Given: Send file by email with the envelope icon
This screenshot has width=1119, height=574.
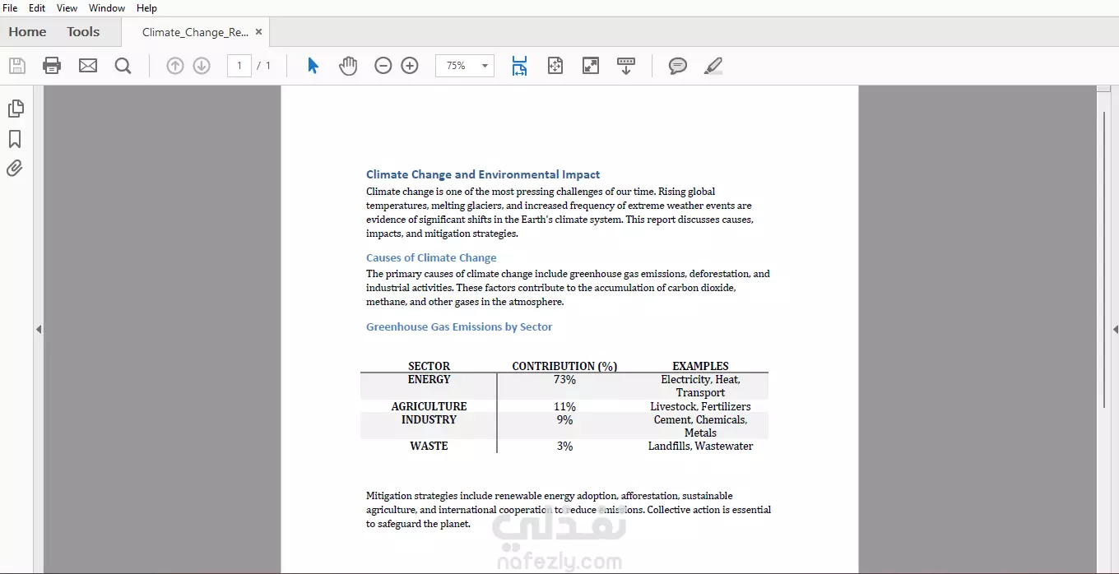Looking at the screenshot, I should click(x=88, y=66).
